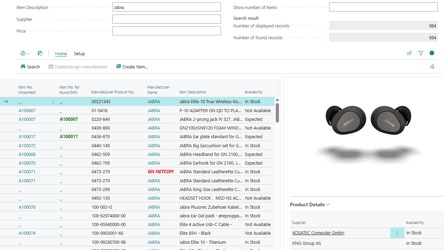The width and height of the screenshot is (444, 250).
Task: Click the Price input field
Action: click(x=166, y=31)
